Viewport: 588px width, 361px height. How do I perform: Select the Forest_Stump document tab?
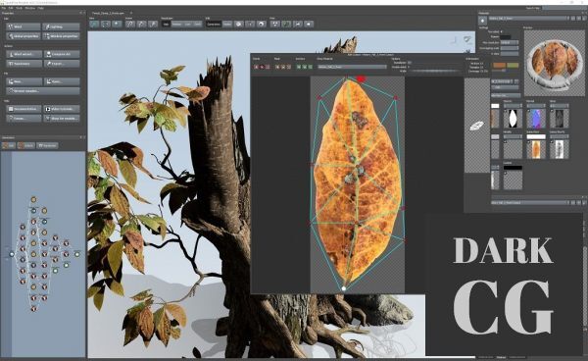(109, 13)
